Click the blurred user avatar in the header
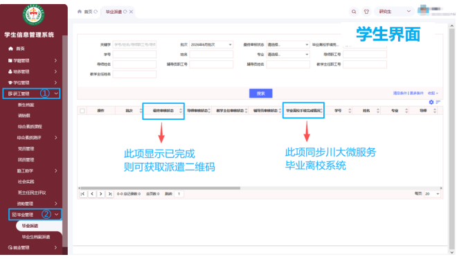Image resolution: width=457 pixels, height=259 pixels. tap(423, 10)
